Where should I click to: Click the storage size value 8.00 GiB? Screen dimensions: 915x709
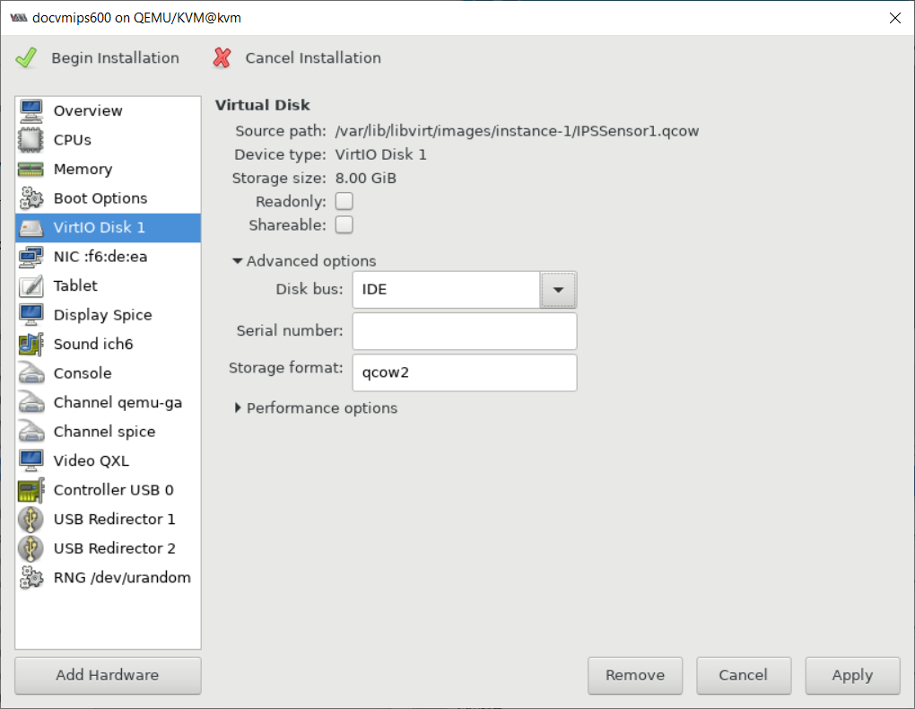tap(365, 178)
